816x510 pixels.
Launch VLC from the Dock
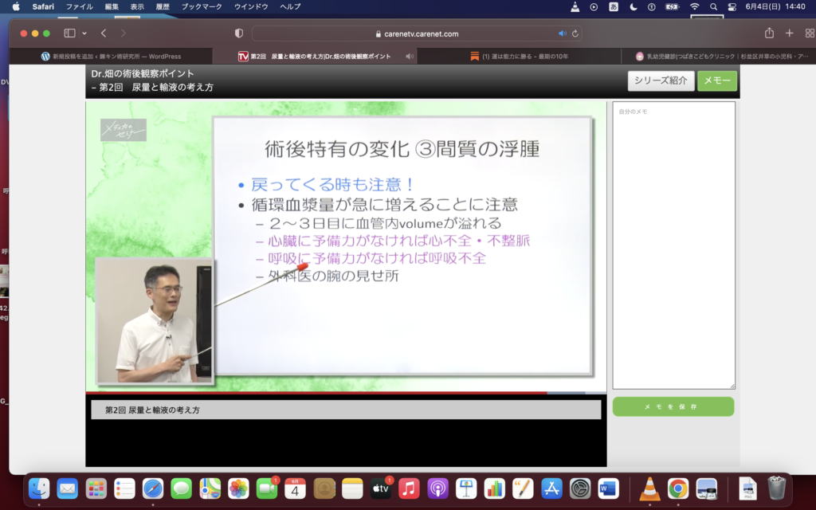(650, 488)
